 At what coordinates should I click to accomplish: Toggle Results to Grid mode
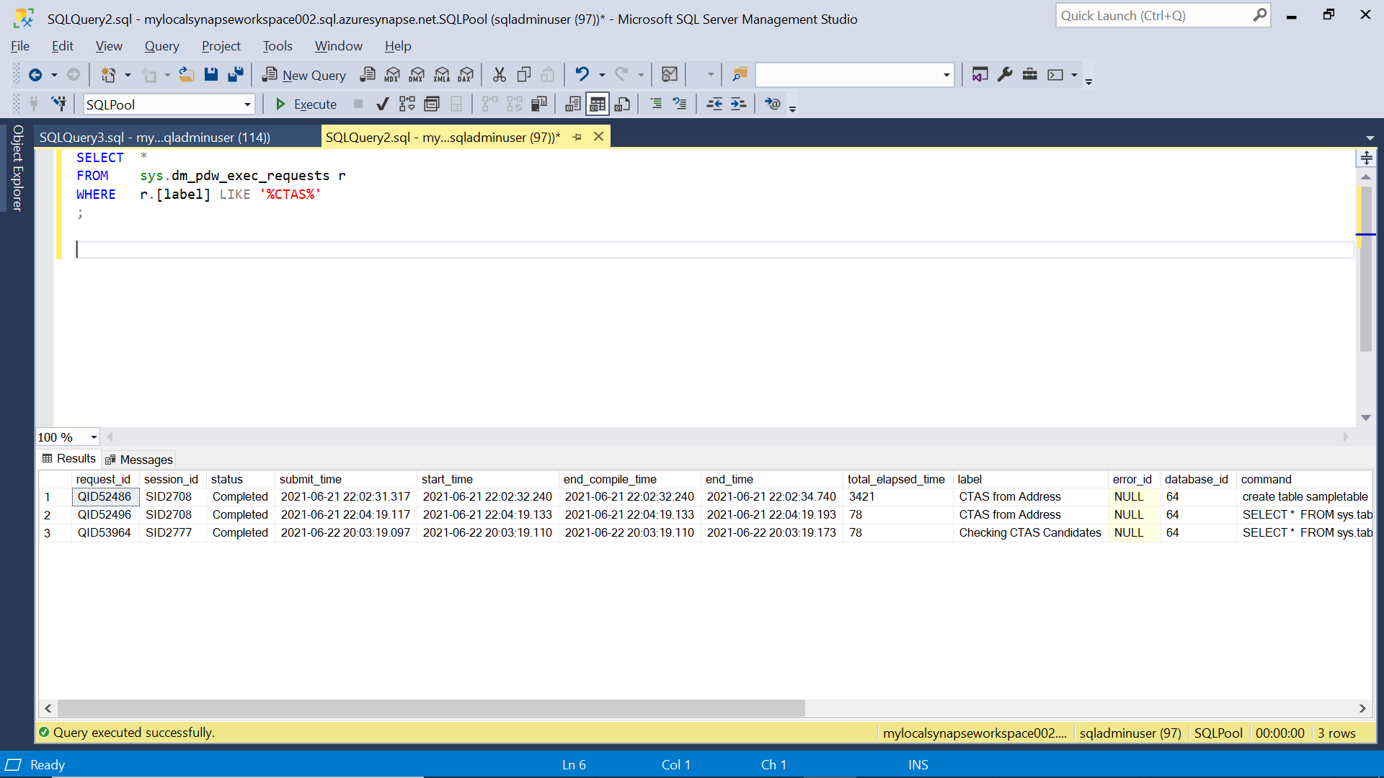597,104
